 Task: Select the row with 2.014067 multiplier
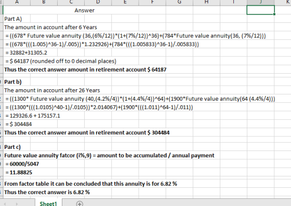pyautogui.click(x=99, y=107)
